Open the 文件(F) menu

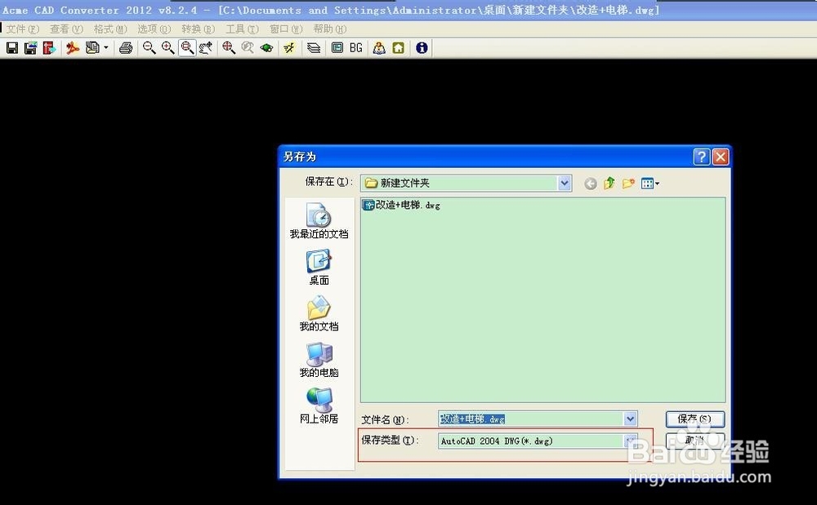pyautogui.click(x=22, y=29)
